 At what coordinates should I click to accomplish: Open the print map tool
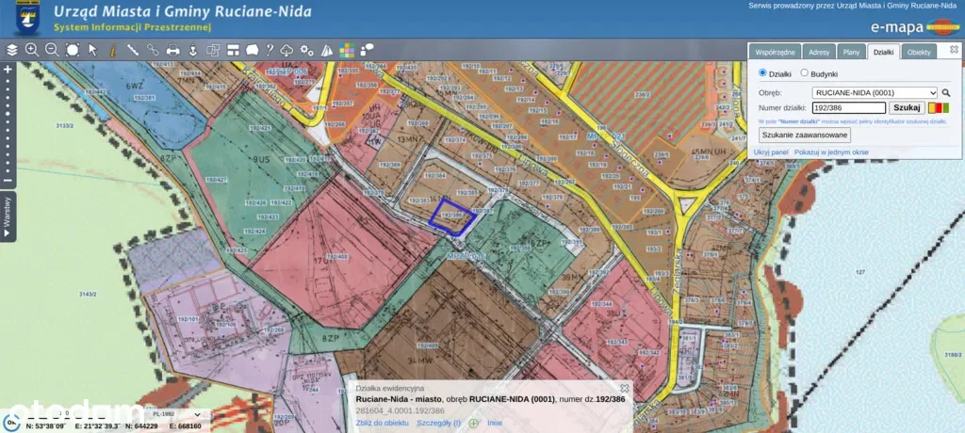[173, 49]
